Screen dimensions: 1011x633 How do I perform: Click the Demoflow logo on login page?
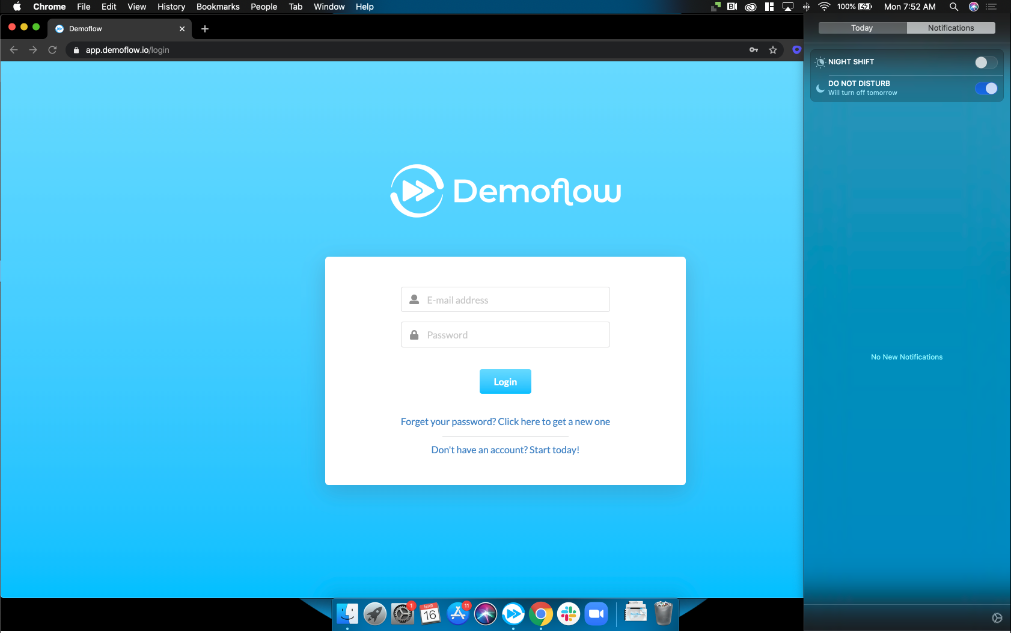click(x=505, y=191)
